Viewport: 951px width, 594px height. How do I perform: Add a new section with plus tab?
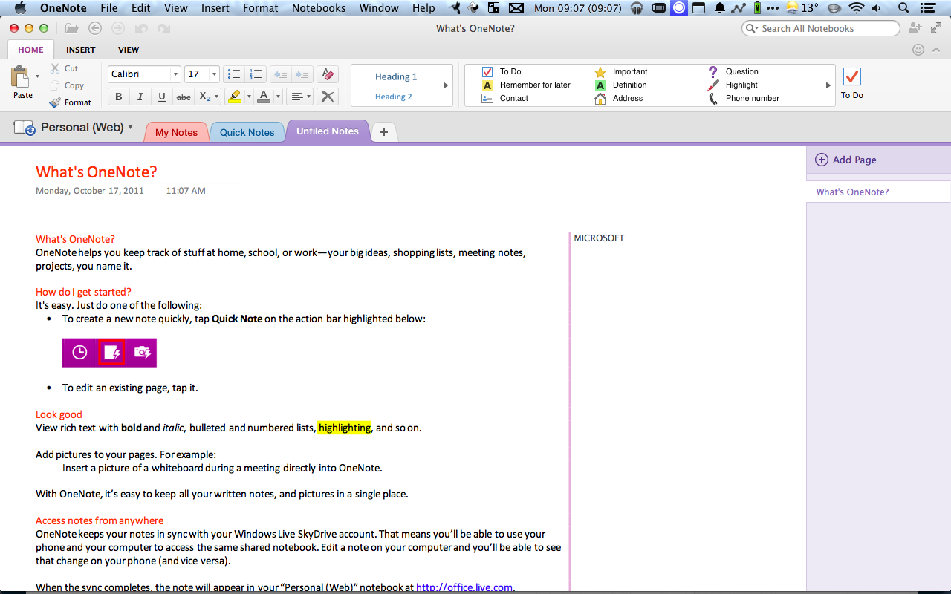point(384,132)
